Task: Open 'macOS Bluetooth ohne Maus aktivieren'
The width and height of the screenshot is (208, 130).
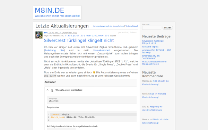Action: coord(154,63)
